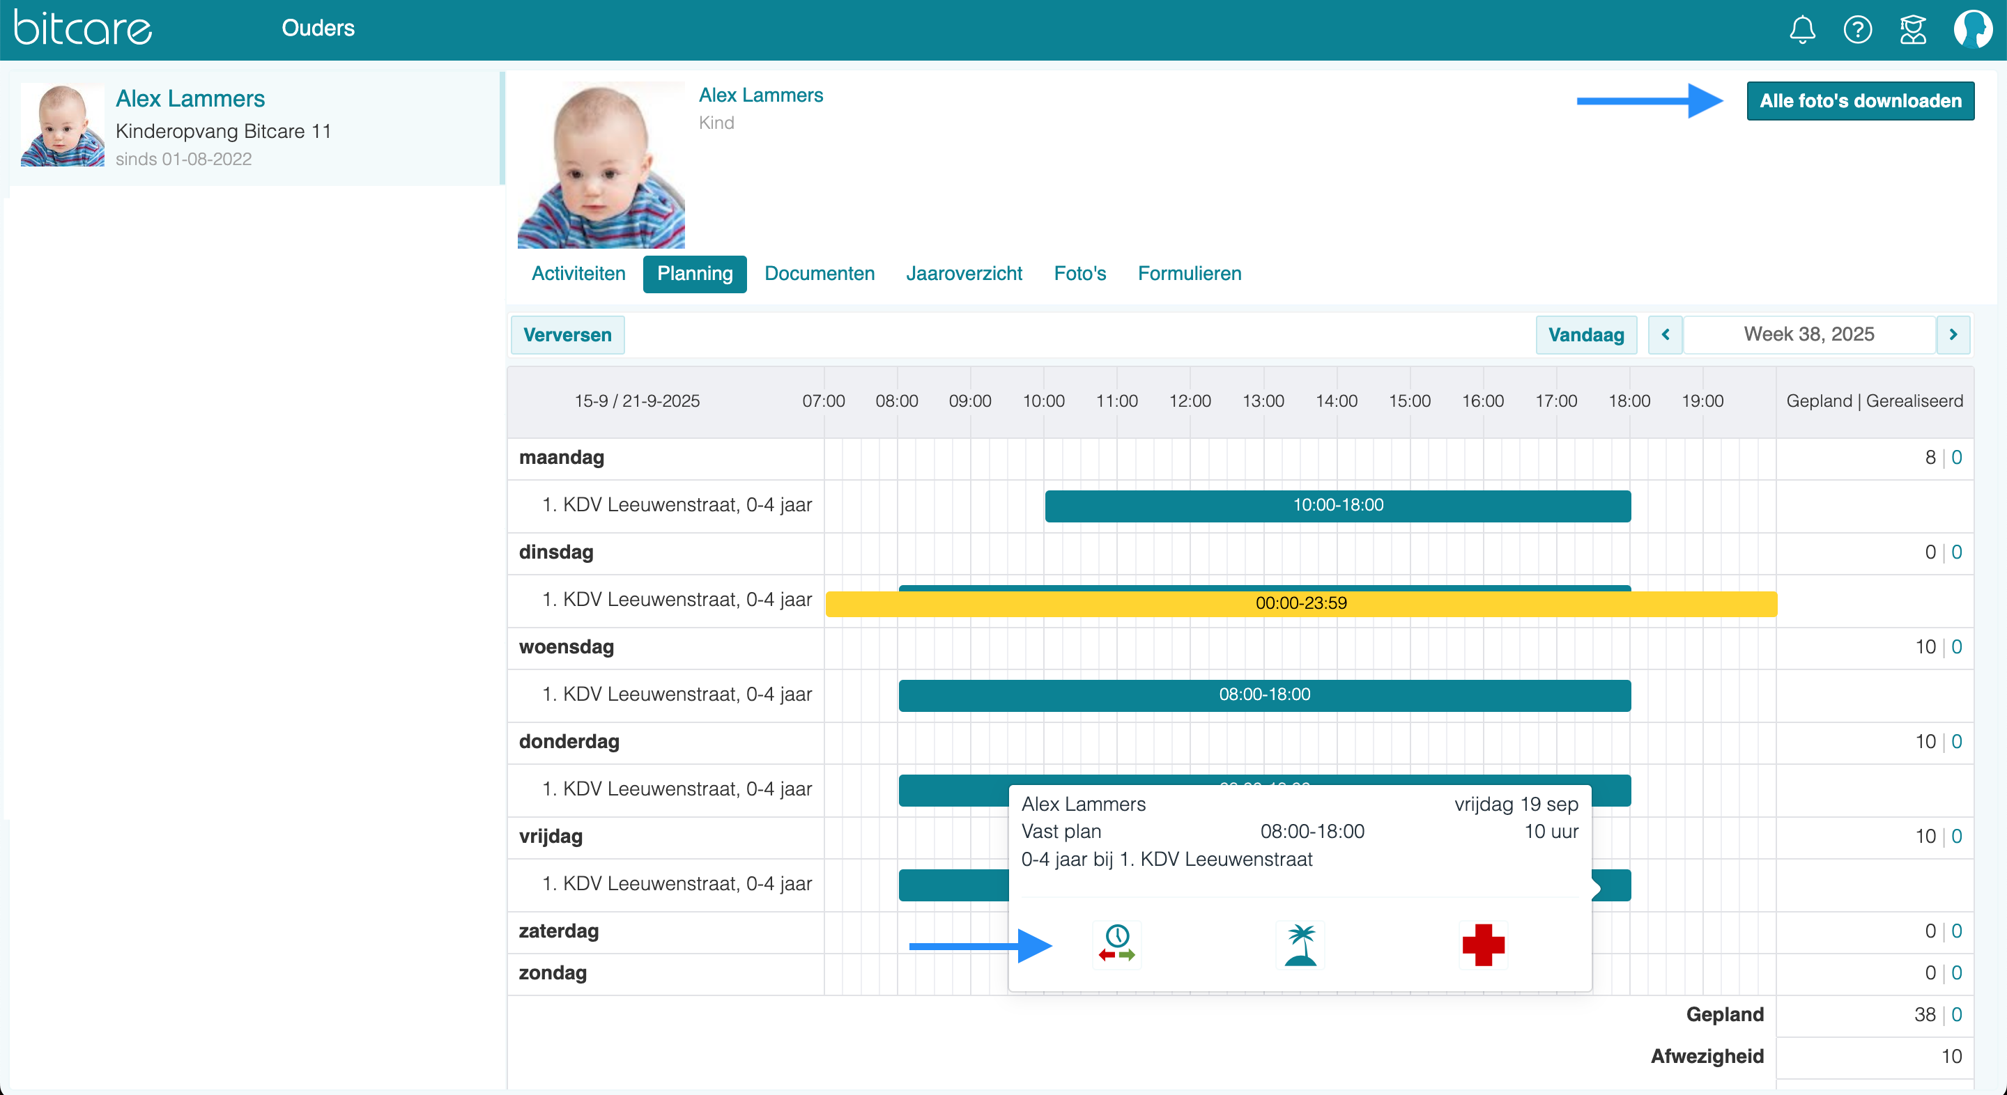
Task: Click the swap hours clock icon
Action: pos(1116,944)
